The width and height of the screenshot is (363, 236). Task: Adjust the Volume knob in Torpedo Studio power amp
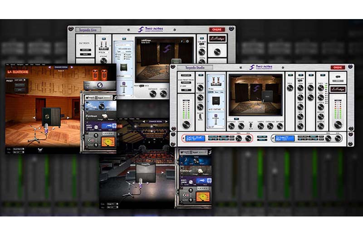[200, 88]
